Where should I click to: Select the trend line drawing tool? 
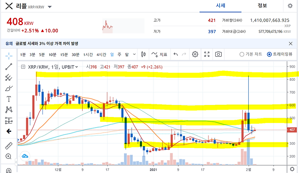click(x=9, y=67)
